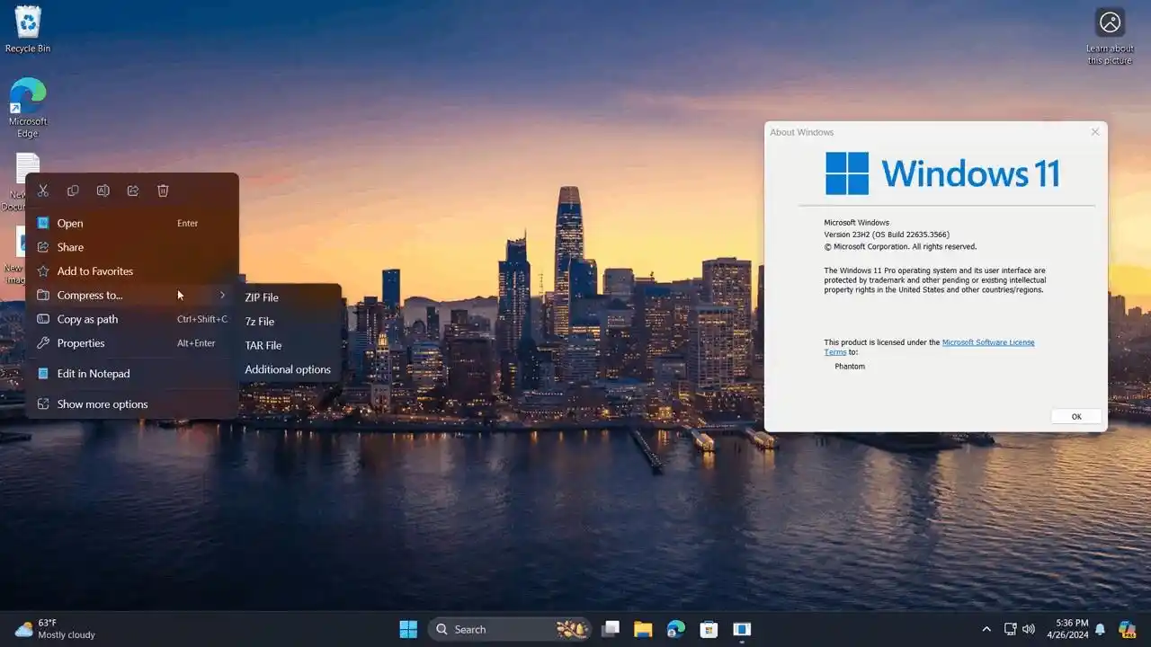Open Microsoft Store from taskbar
Viewport: 1151px width, 647px height.
[709, 629]
